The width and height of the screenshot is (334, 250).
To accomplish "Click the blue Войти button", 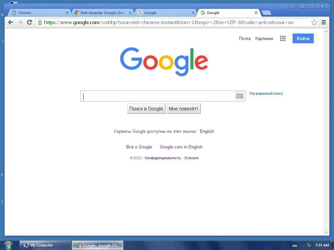I will 303,38.
